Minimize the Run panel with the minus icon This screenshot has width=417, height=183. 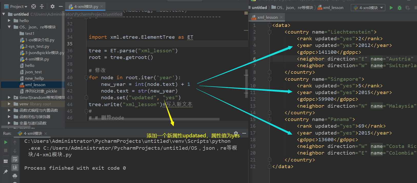tap(244, 133)
